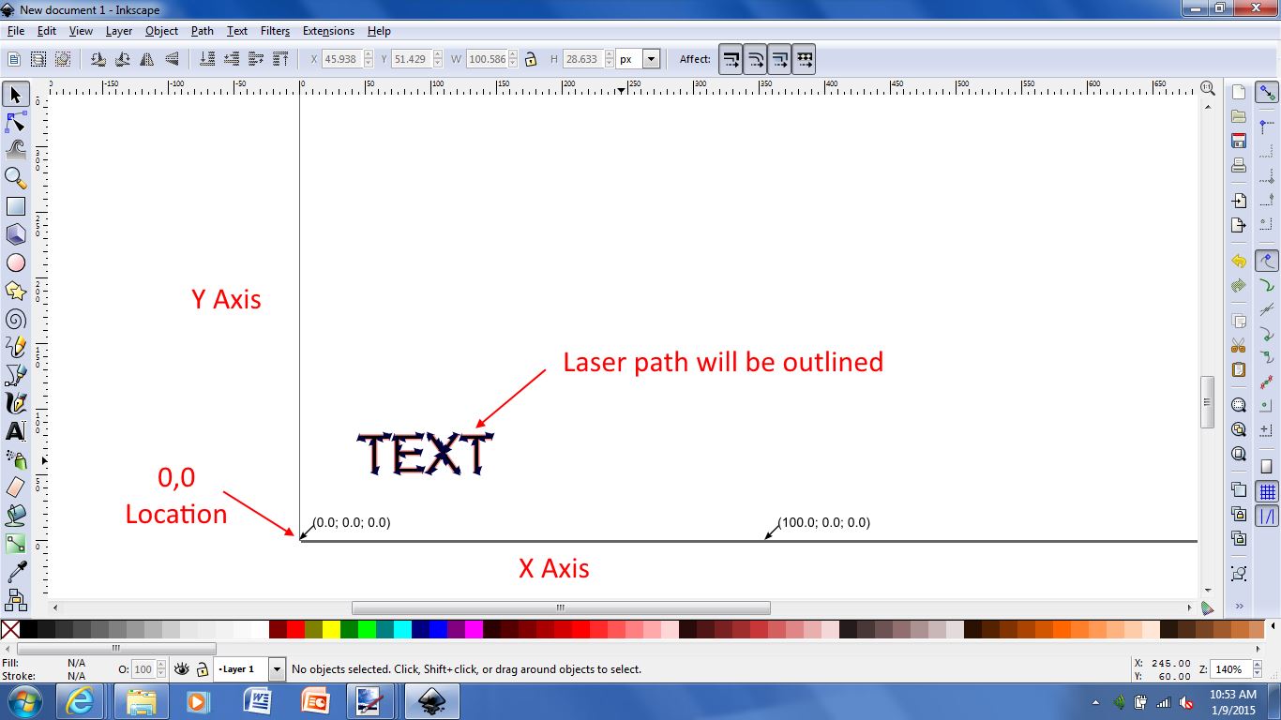The image size is (1281, 720).
Task: Select the Text tool
Action: click(15, 431)
